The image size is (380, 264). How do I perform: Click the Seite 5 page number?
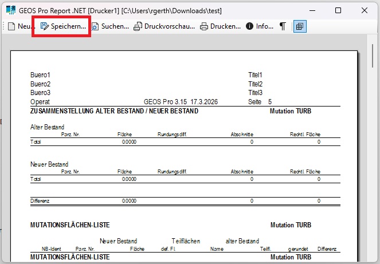pyautogui.click(x=260, y=101)
